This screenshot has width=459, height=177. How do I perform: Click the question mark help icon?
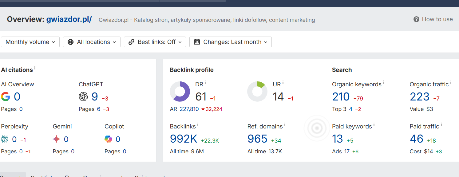coord(416,19)
